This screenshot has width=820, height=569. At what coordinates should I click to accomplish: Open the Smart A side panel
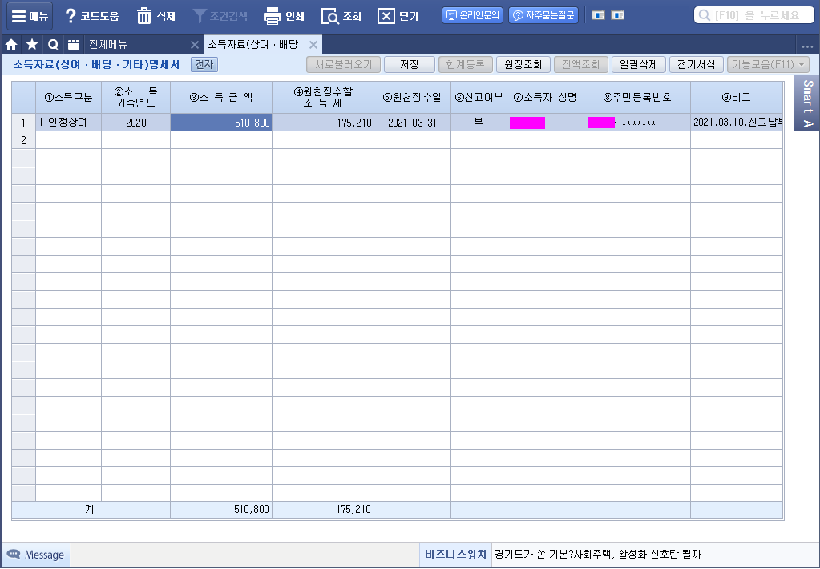pyautogui.click(x=807, y=103)
